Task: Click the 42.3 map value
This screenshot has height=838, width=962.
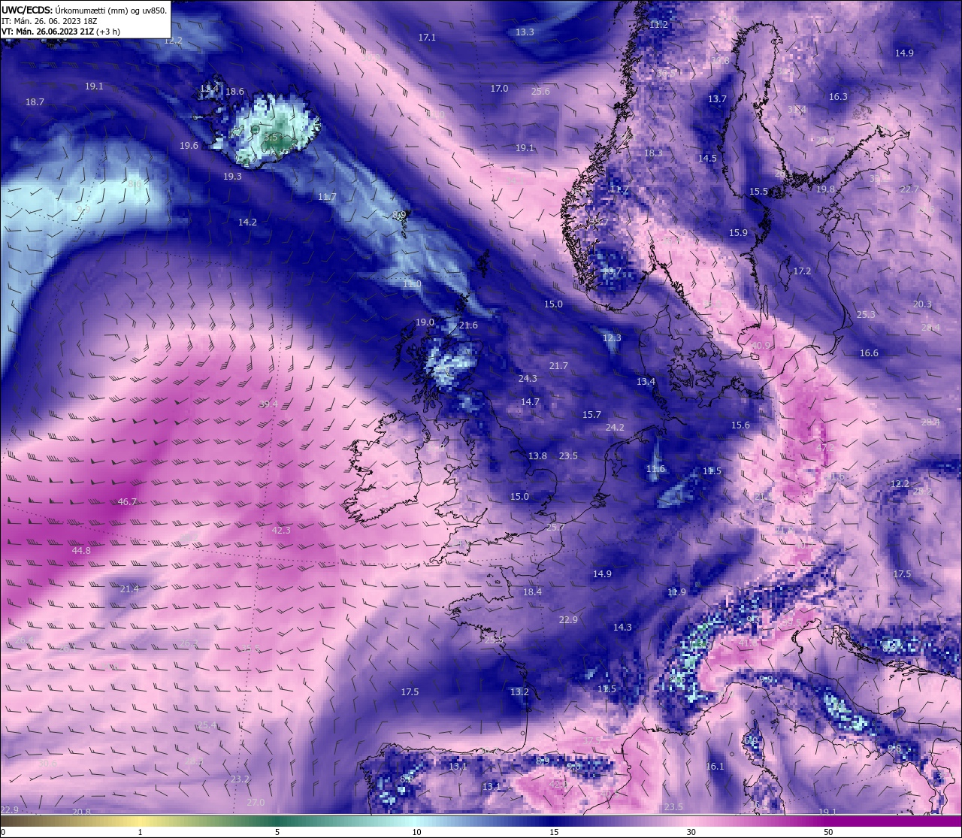Action: (281, 531)
